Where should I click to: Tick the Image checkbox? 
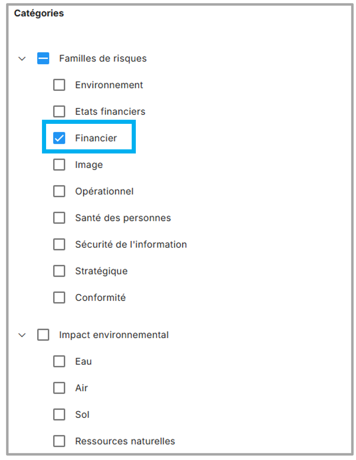tap(59, 165)
